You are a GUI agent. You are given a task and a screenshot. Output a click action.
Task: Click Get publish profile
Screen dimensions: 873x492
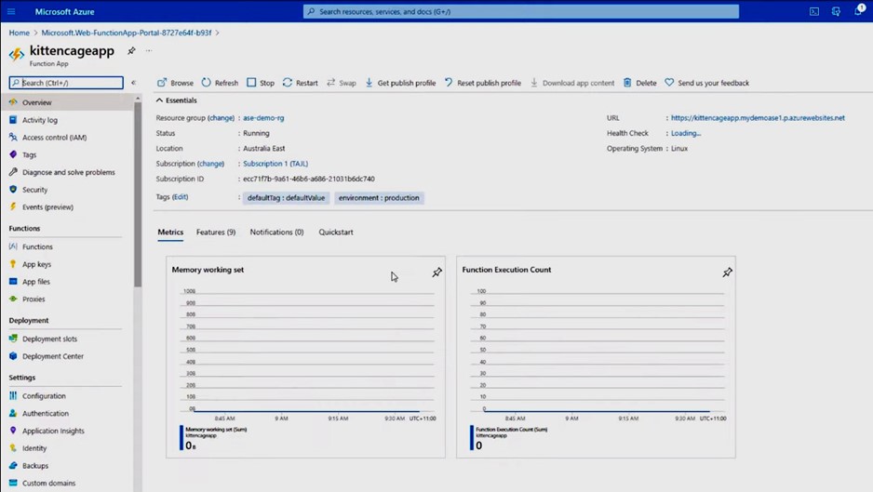tap(400, 83)
